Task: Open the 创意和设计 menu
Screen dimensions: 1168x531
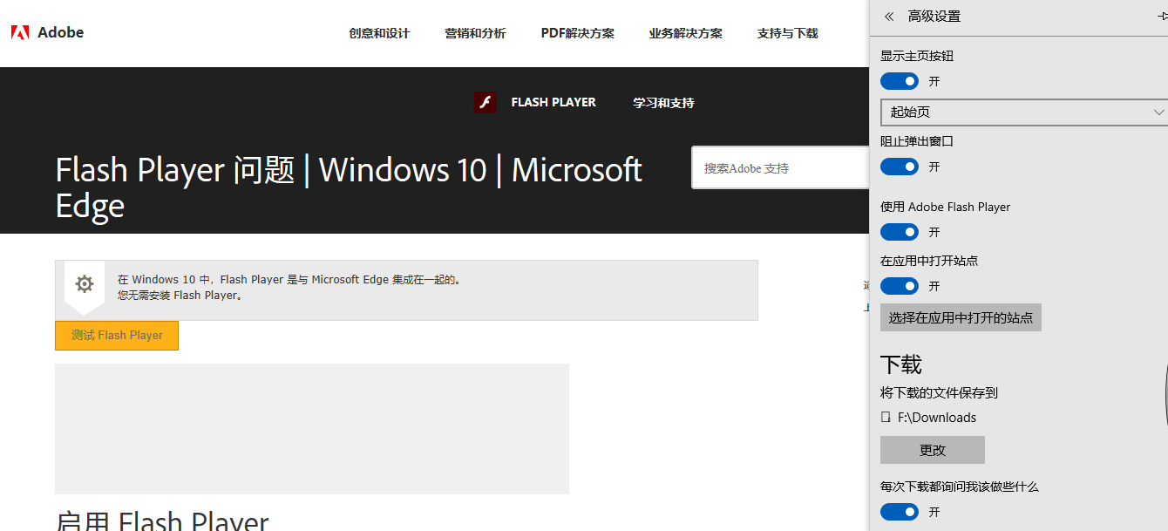Action: [x=379, y=33]
